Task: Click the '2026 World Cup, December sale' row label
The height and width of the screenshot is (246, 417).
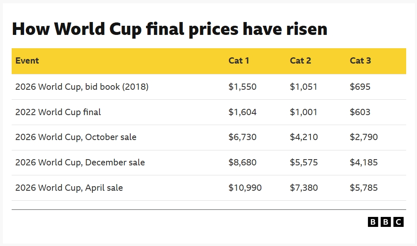Action: click(80, 162)
